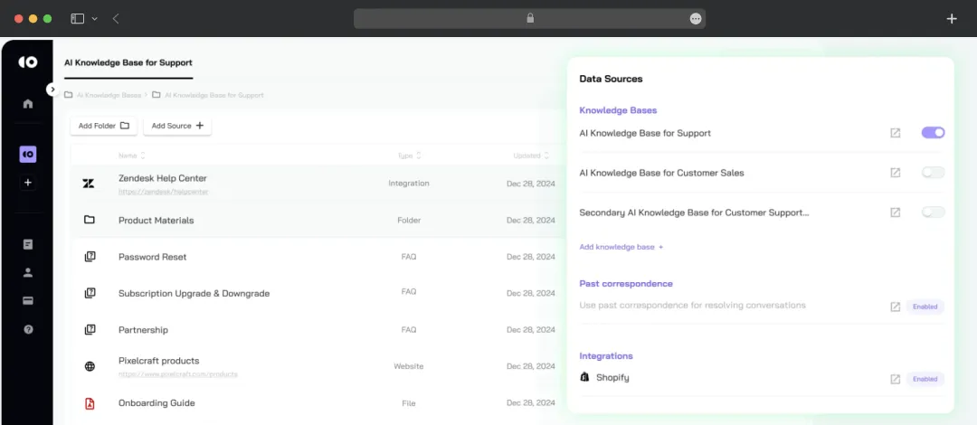Open AI Knowledge Base for Support external link
The height and width of the screenshot is (425, 977).
896,133
